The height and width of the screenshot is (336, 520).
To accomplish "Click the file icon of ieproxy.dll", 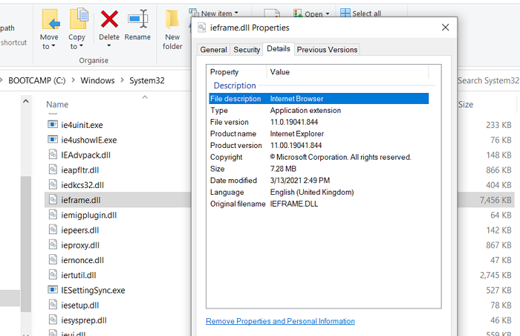I will tap(53, 245).
